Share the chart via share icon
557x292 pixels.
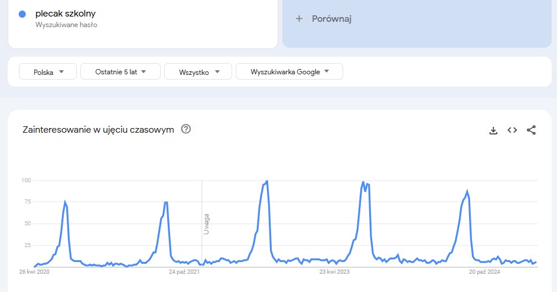531,130
